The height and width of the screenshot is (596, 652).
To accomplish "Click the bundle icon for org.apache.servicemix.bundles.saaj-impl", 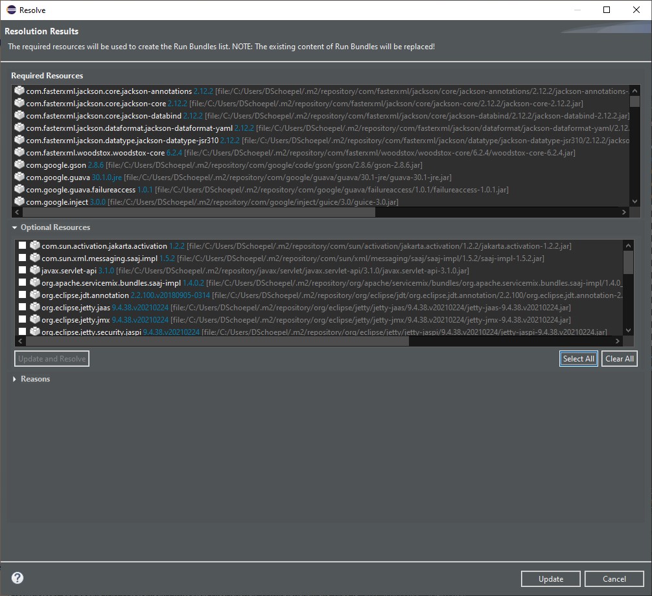I will click(x=36, y=282).
